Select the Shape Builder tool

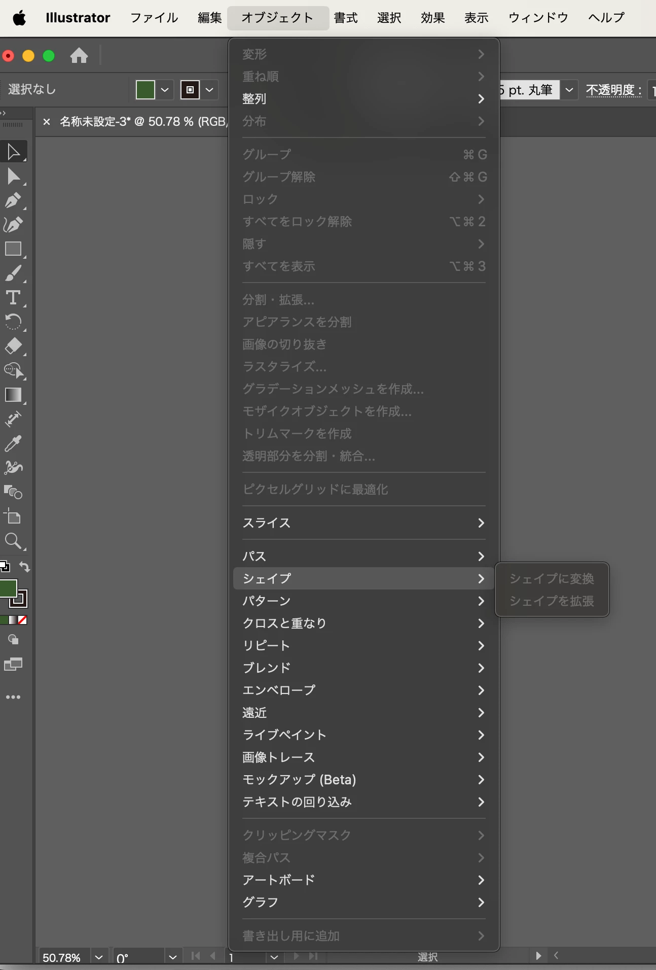point(13,370)
